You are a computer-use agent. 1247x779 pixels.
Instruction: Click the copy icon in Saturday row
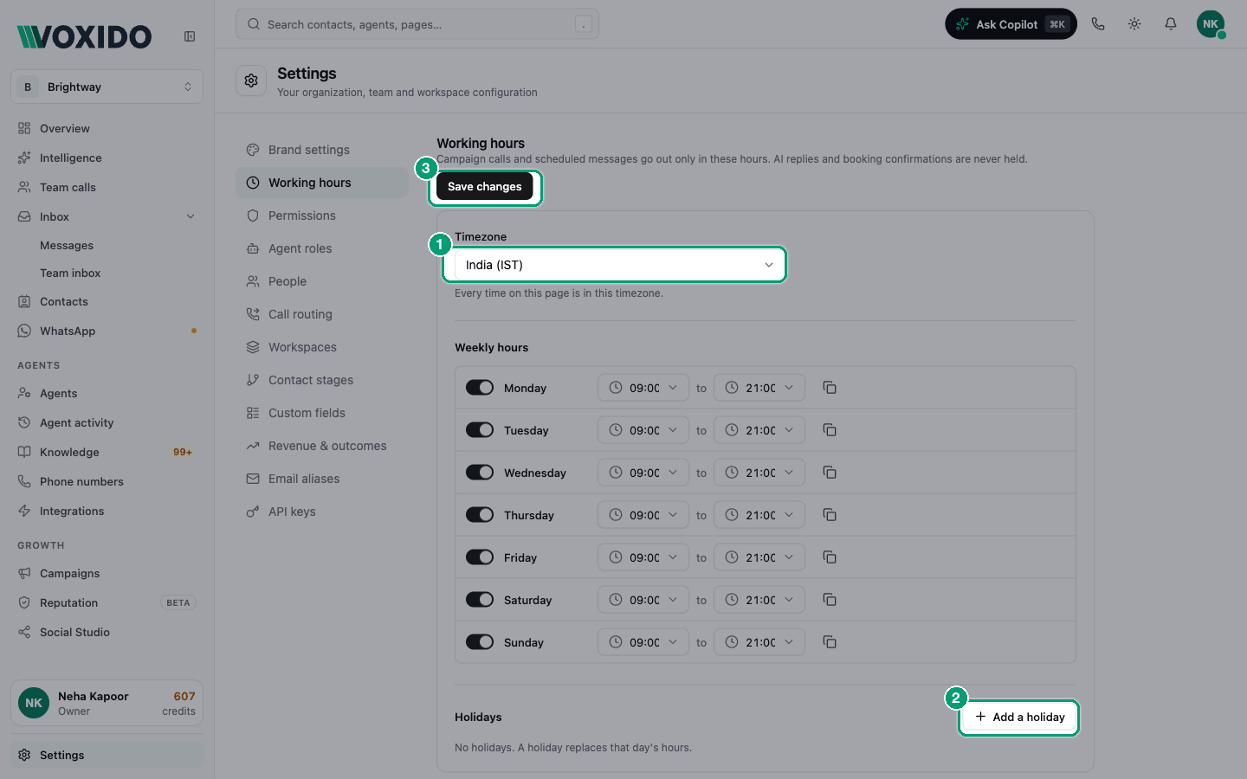[830, 600]
